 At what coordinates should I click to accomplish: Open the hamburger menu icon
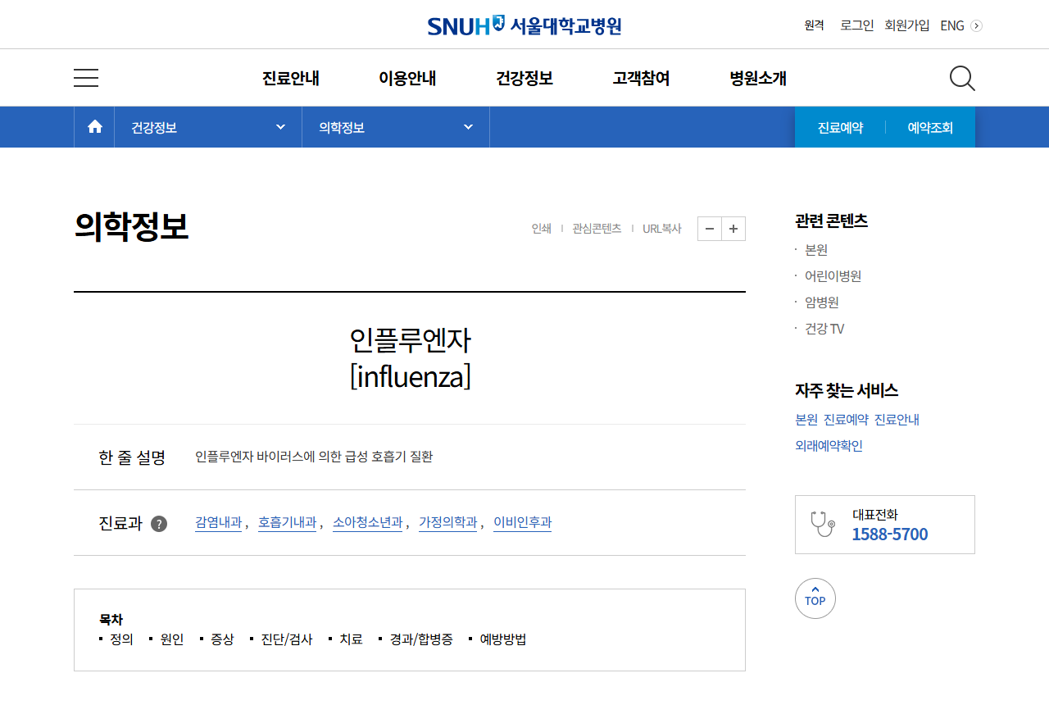pos(86,78)
